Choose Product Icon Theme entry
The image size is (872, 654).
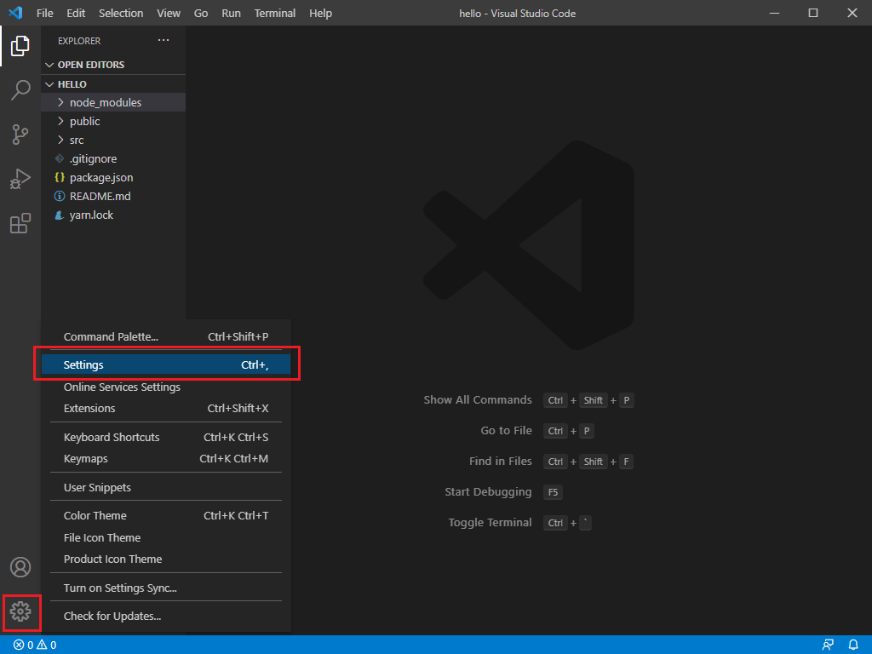tap(166, 559)
